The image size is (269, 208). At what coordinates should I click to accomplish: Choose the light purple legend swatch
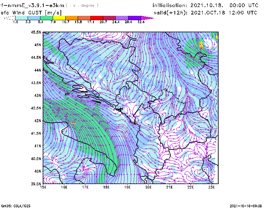(x=122, y=18)
